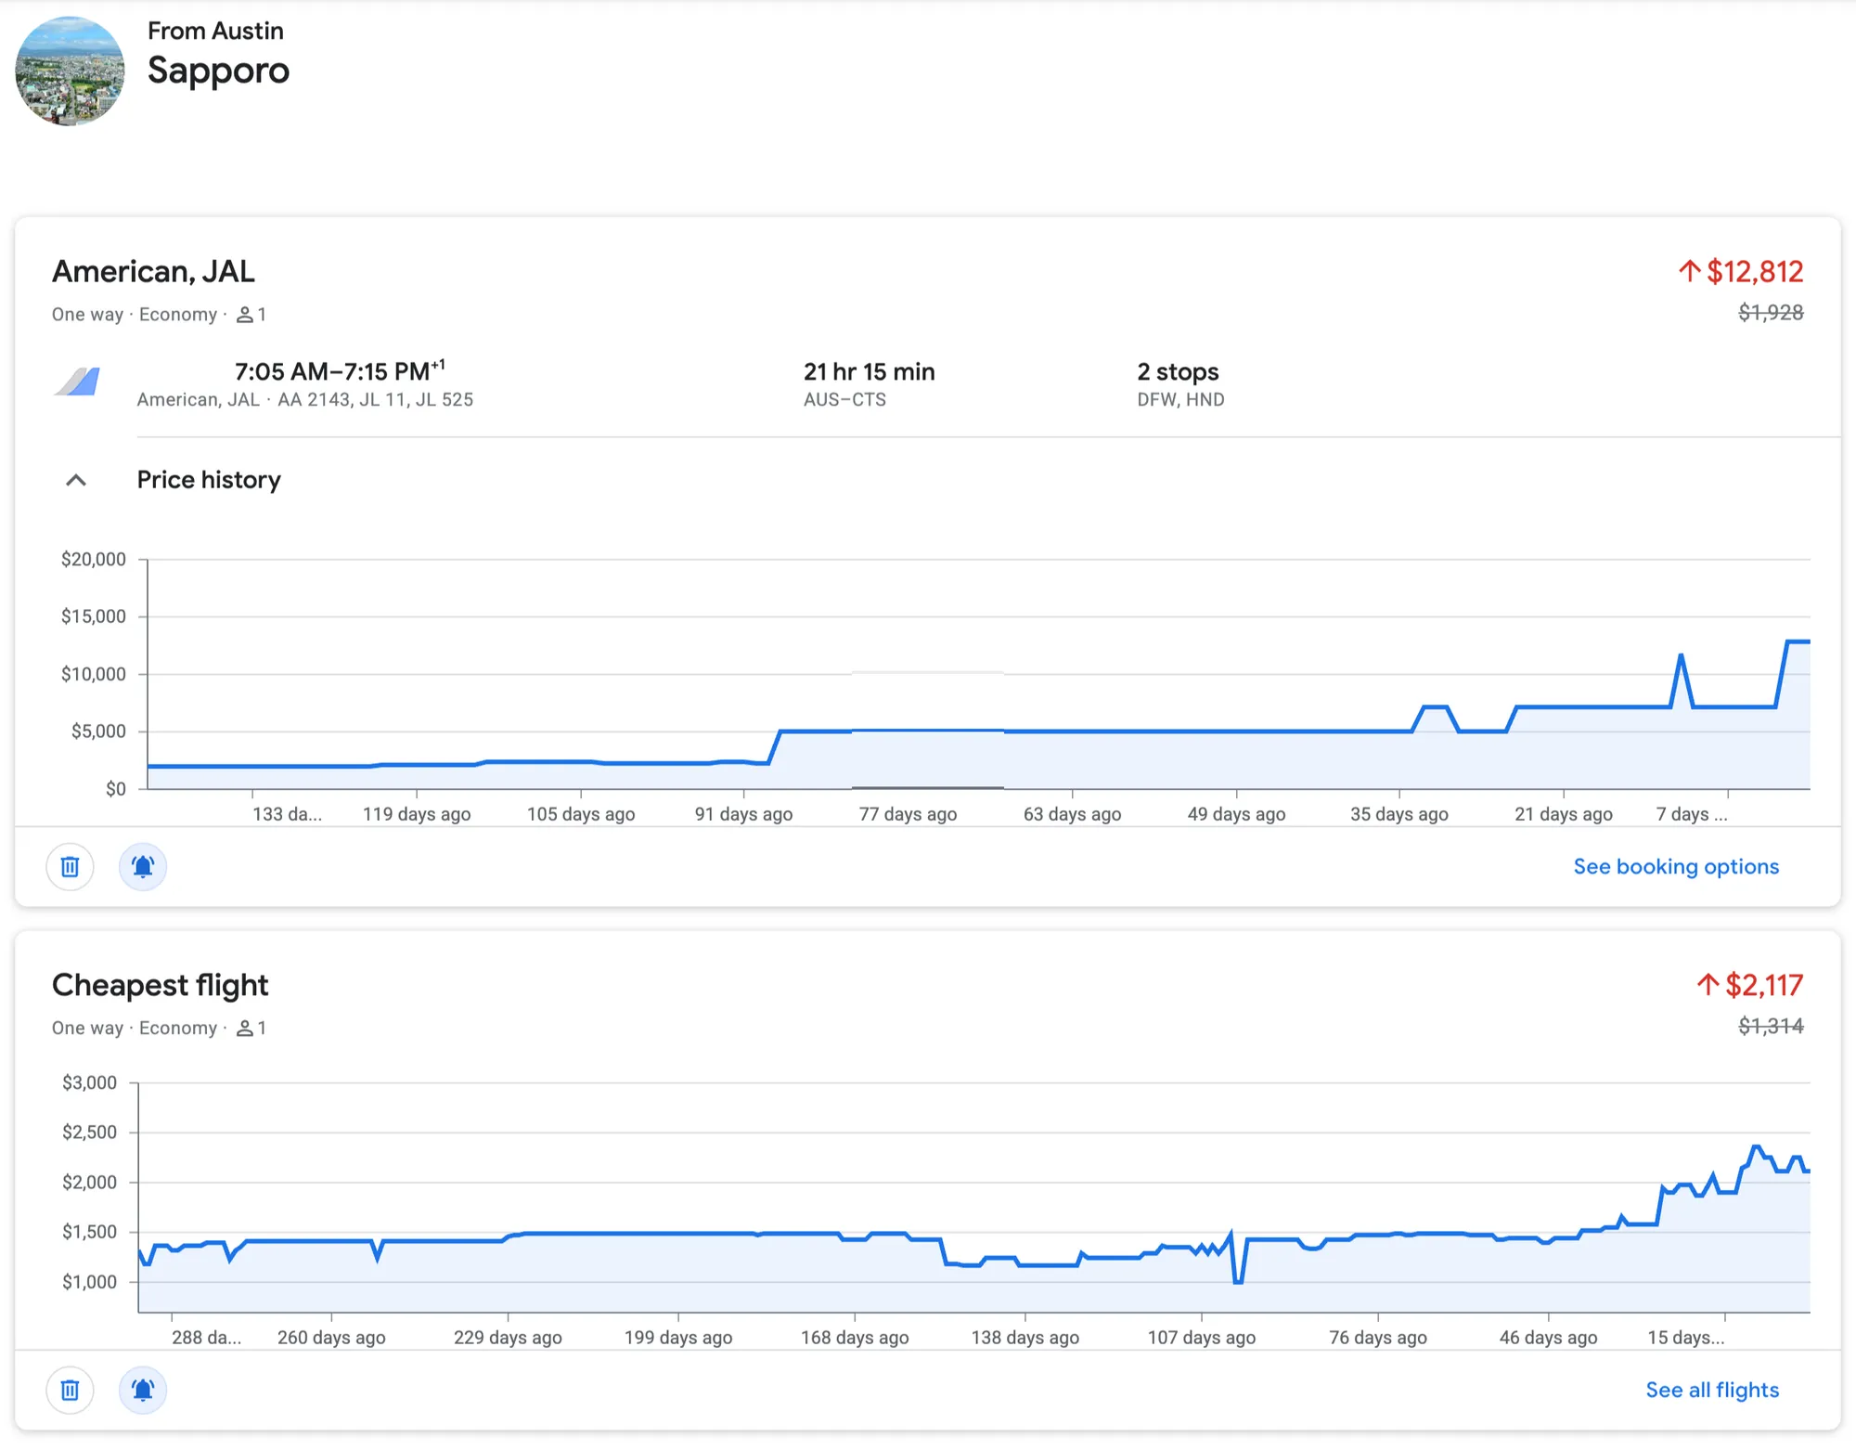Select the American, JAL card title

pos(153,271)
